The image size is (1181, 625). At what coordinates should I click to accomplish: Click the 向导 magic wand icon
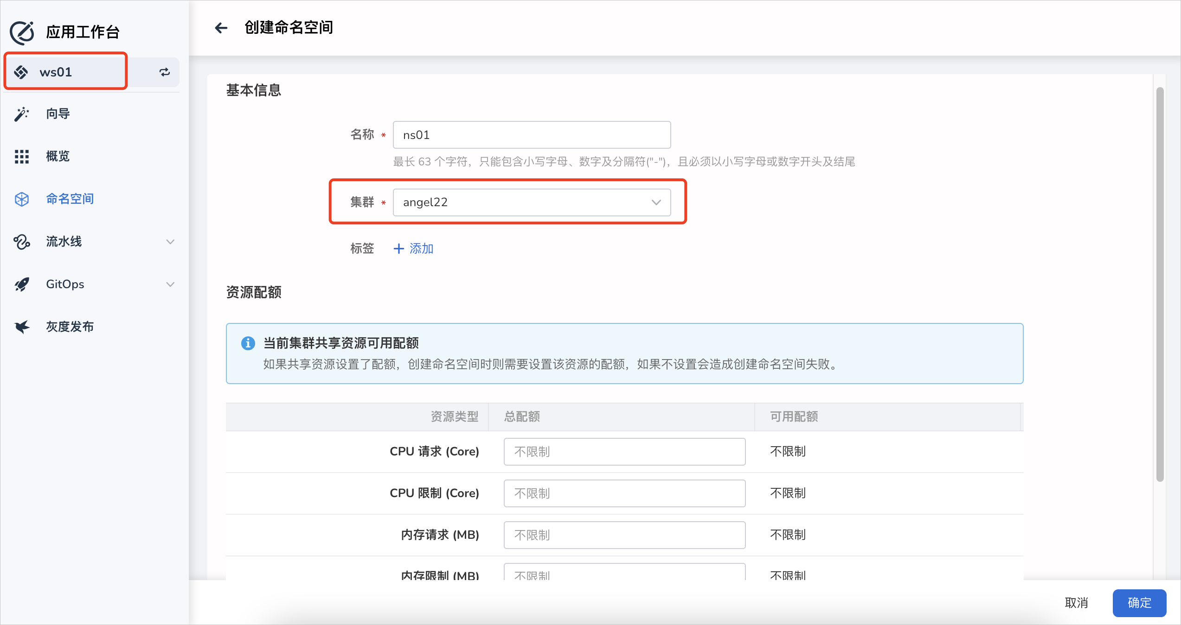click(22, 114)
